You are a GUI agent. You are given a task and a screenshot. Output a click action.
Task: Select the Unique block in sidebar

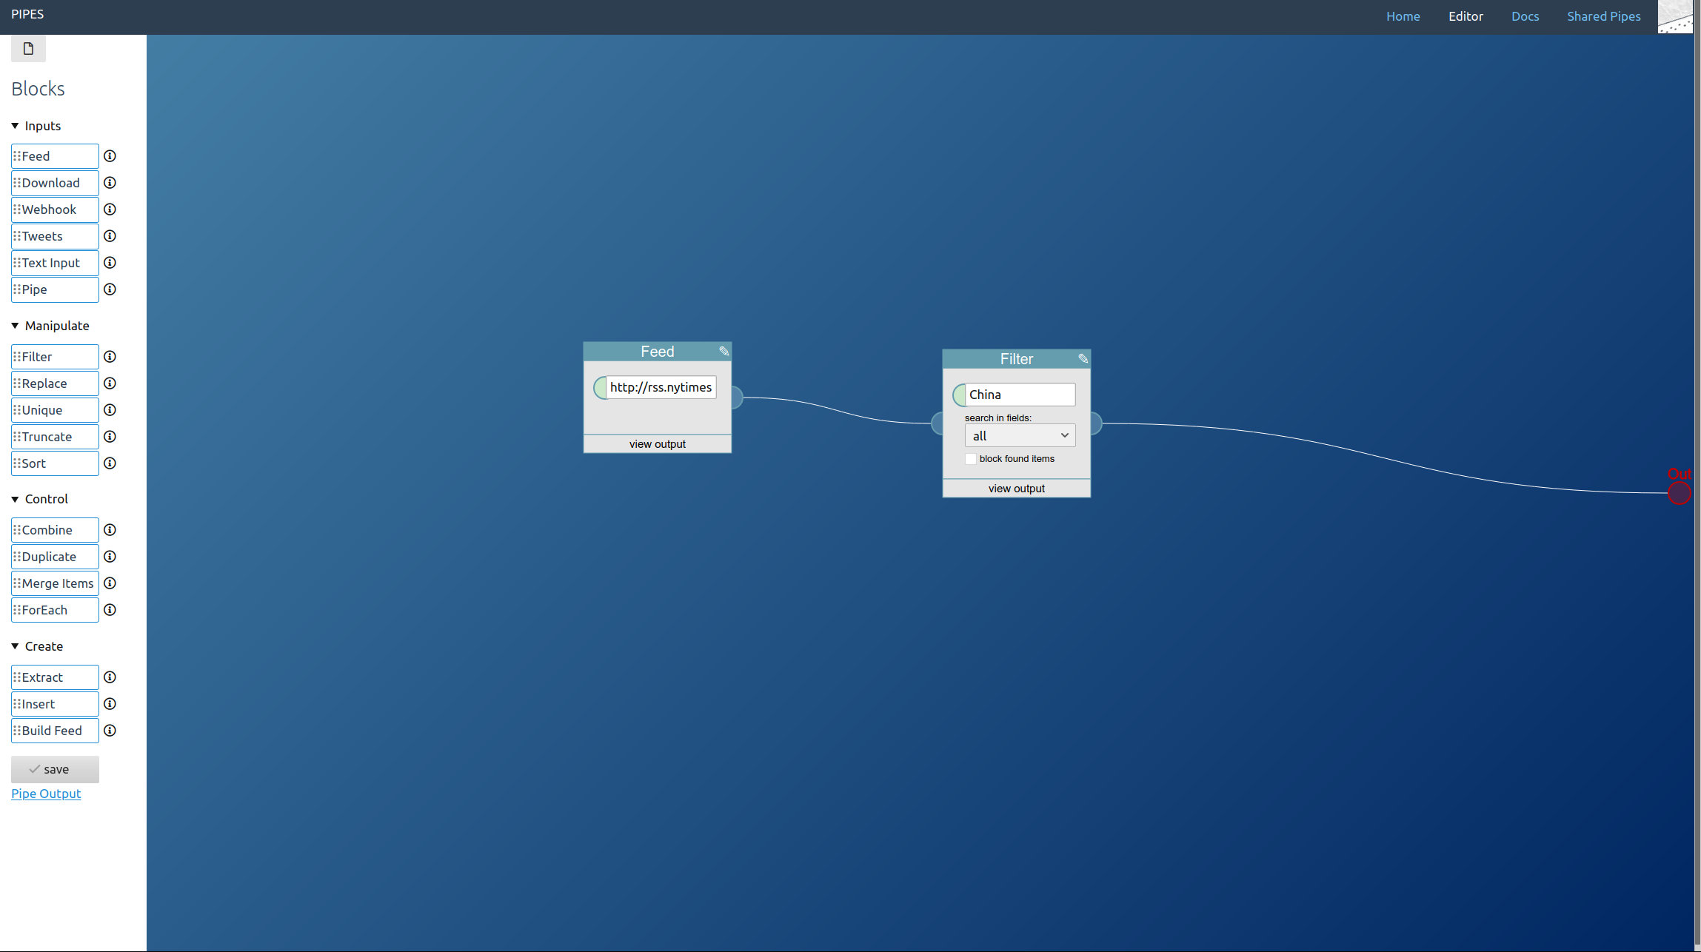pyautogui.click(x=55, y=410)
